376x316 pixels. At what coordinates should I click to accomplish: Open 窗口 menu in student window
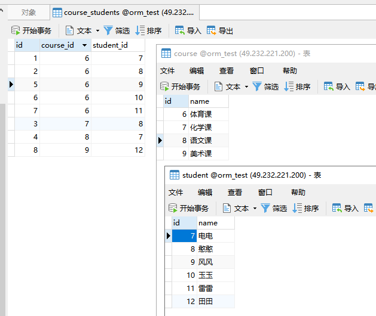[x=265, y=193]
